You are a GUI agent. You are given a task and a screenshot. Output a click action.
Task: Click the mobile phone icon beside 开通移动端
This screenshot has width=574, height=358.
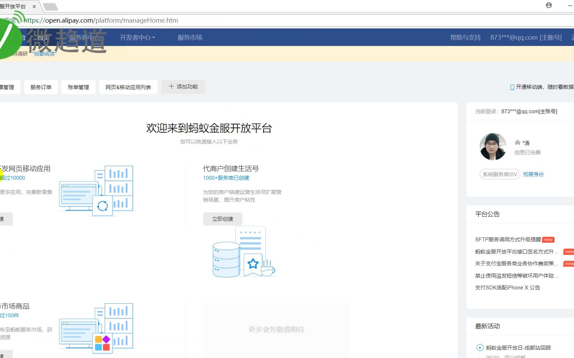(512, 87)
